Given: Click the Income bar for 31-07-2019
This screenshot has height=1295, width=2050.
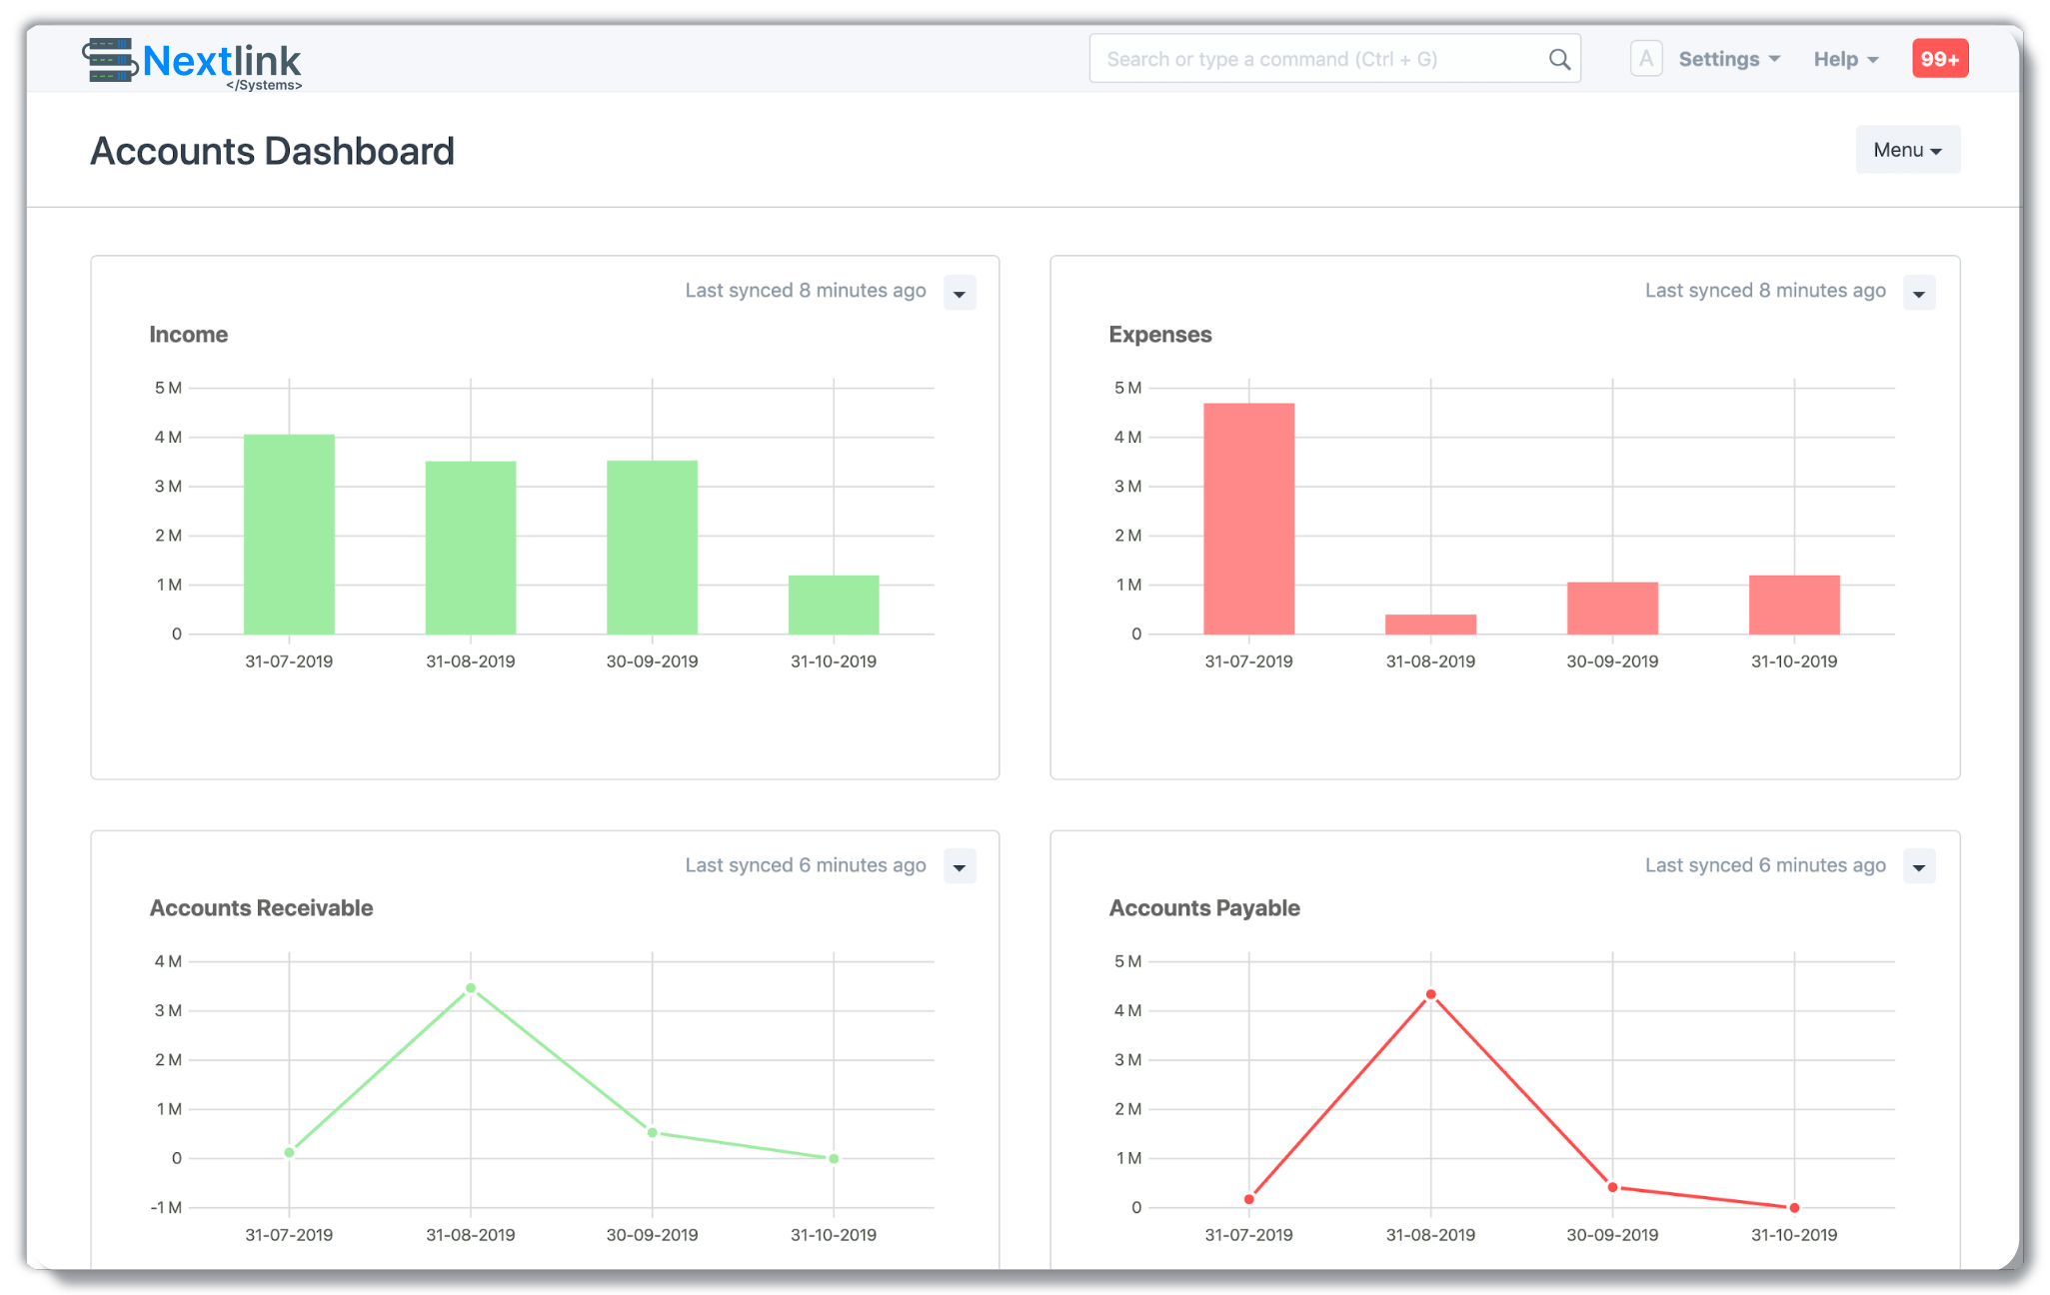Looking at the screenshot, I should tap(289, 535).
